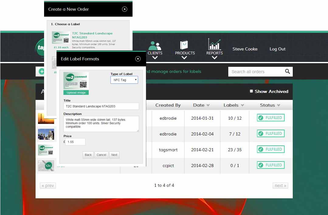Click the Reports chart icon
328x215 pixels.
click(215, 44)
